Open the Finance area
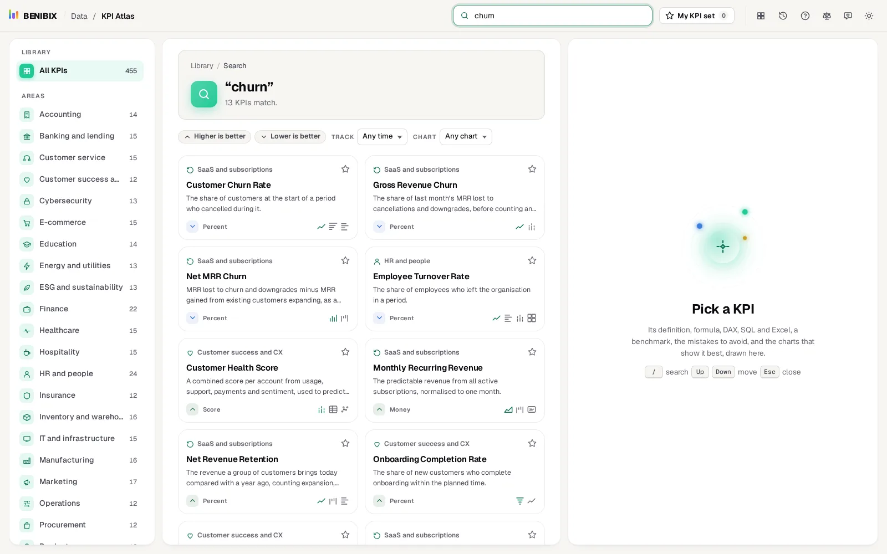The image size is (887, 554). [80, 309]
